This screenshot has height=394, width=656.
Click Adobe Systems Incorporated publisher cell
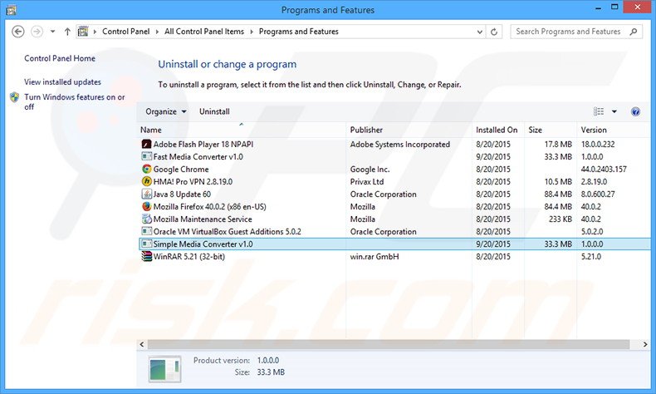point(400,144)
